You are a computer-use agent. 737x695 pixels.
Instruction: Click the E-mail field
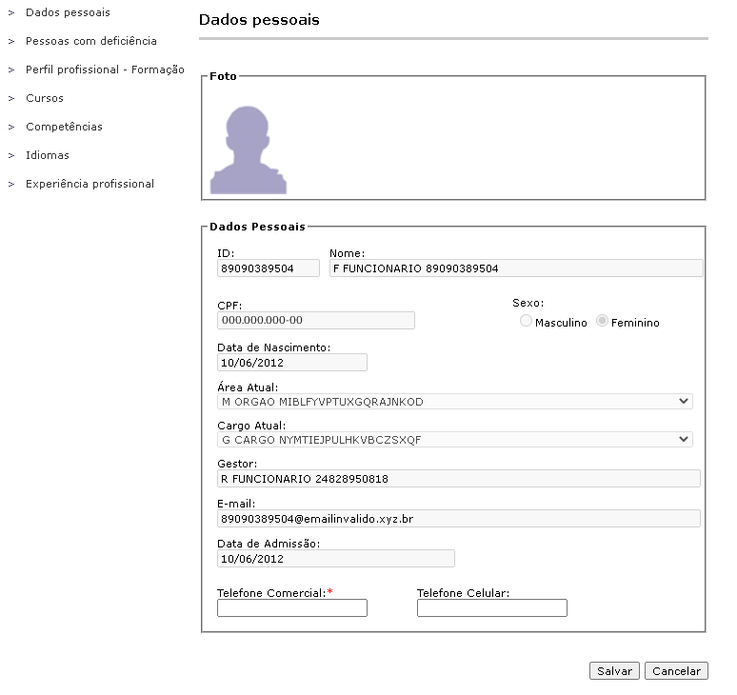tap(459, 519)
